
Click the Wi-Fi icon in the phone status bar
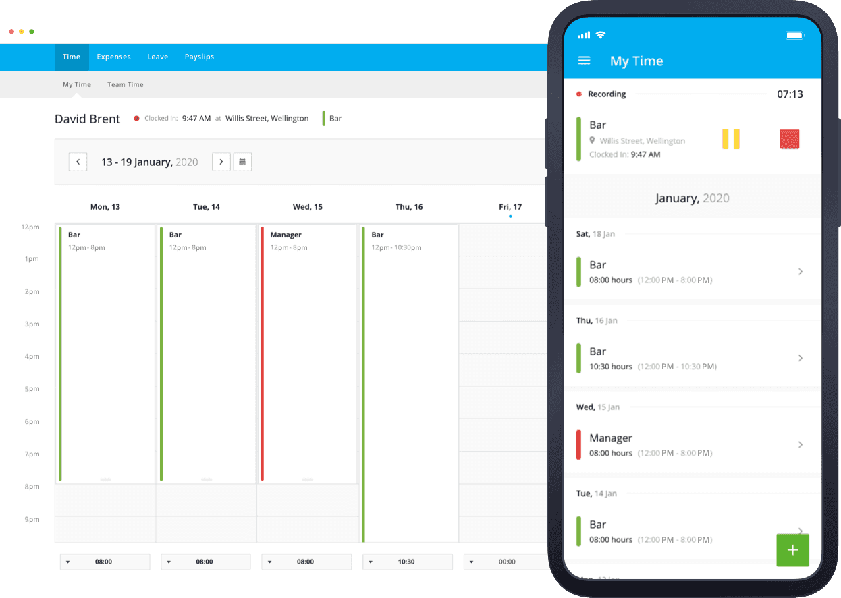[601, 34]
